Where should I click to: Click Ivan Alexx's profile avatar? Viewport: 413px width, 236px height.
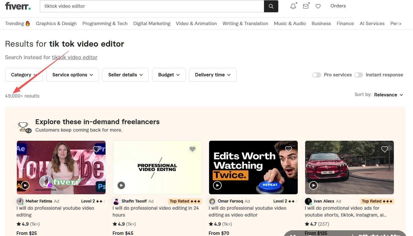[308, 201]
